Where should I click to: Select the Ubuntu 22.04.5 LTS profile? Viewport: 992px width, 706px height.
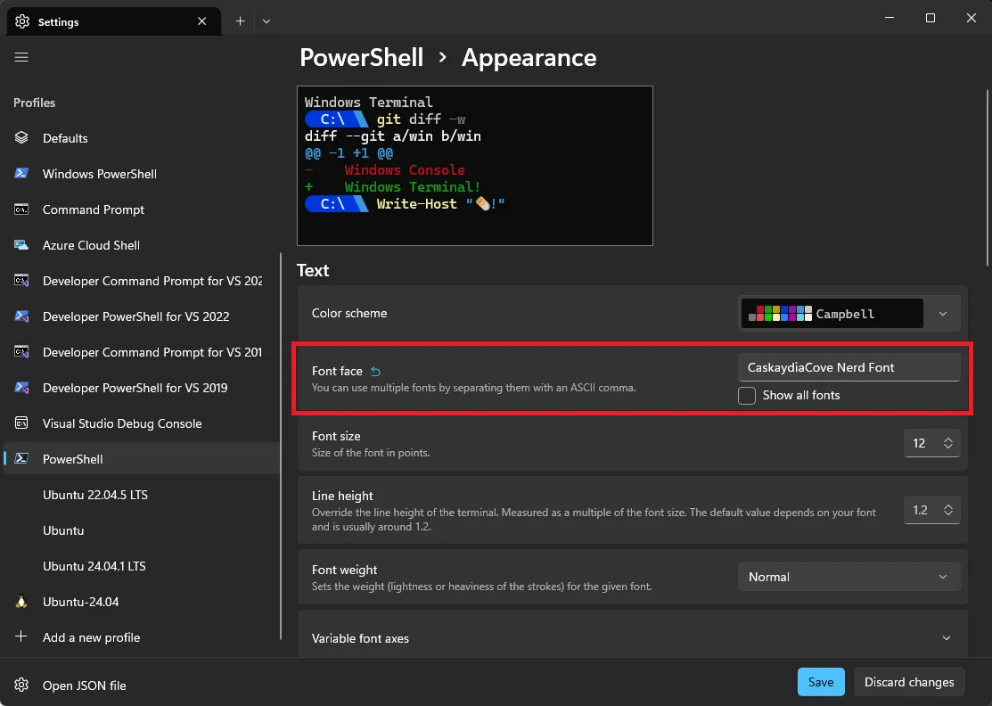(94, 495)
